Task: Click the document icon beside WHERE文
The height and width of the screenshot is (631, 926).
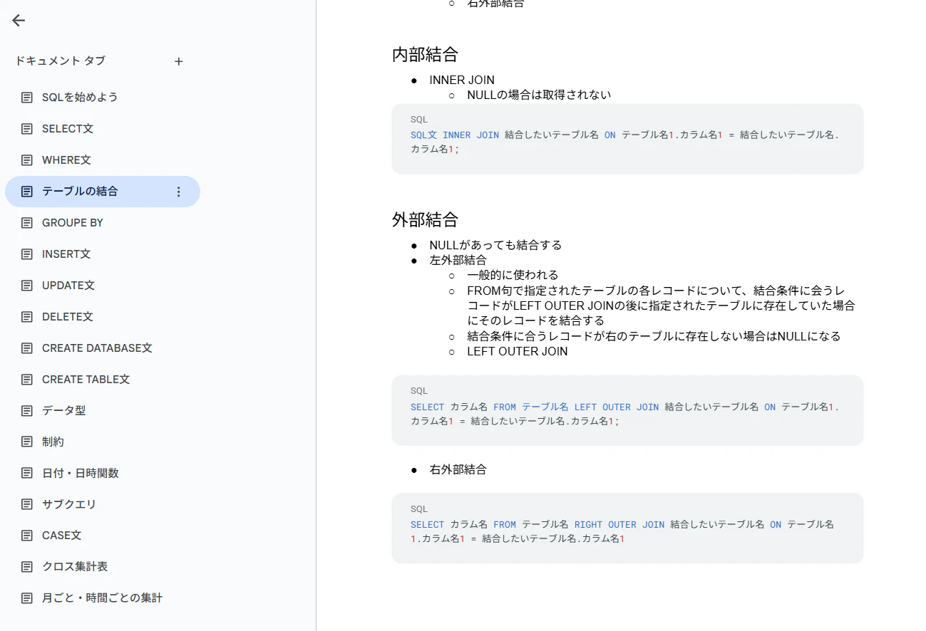Action: click(27, 160)
